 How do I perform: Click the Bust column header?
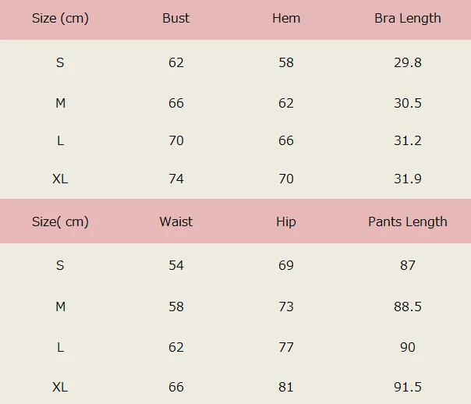tap(176, 19)
